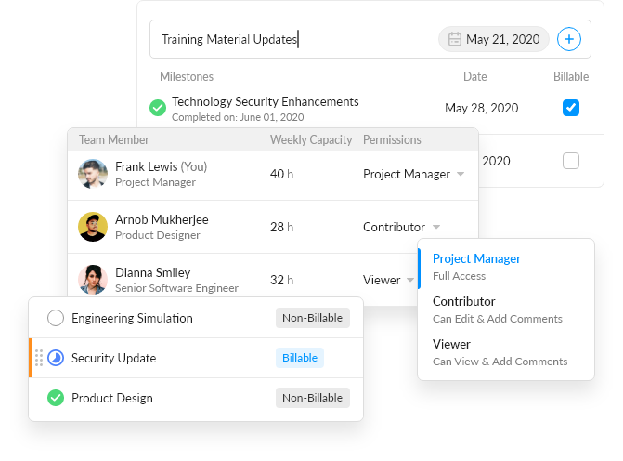Image resolution: width=623 pixels, height=461 pixels.
Task: Mark Engineering Simulation task as complete
Action: point(56,318)
